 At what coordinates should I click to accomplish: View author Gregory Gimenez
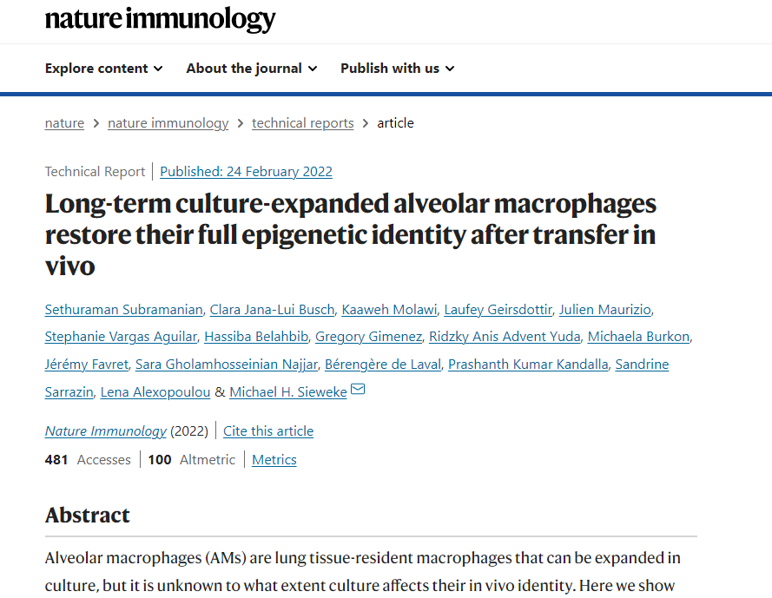click(x=369, y=337)
